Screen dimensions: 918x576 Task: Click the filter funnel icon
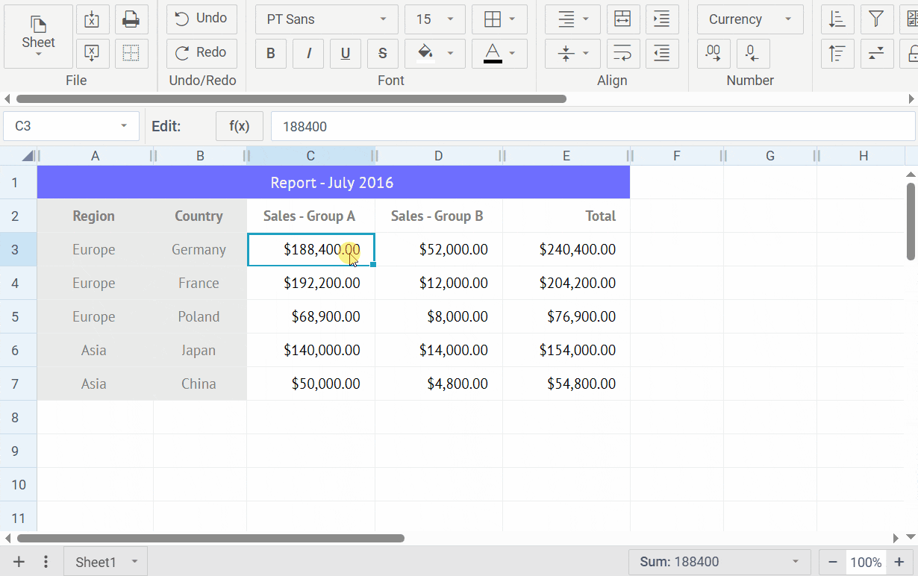pos(877,19)
